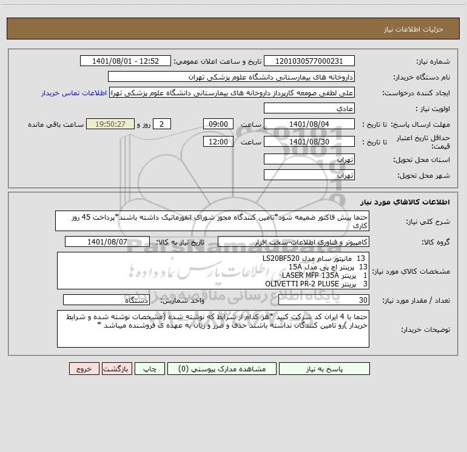The image size is (467, 452).
Task: Click the label واحد شمارش
Action: (x=183, y=300)
